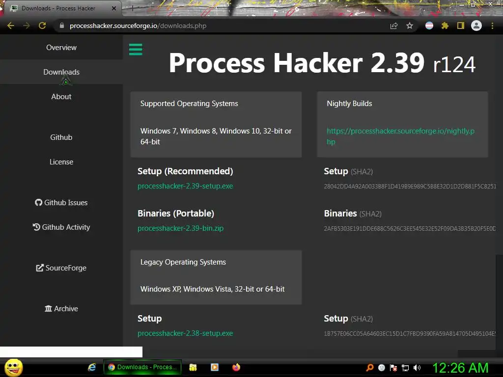Open the License sidebar link

(x=61, y=162)
